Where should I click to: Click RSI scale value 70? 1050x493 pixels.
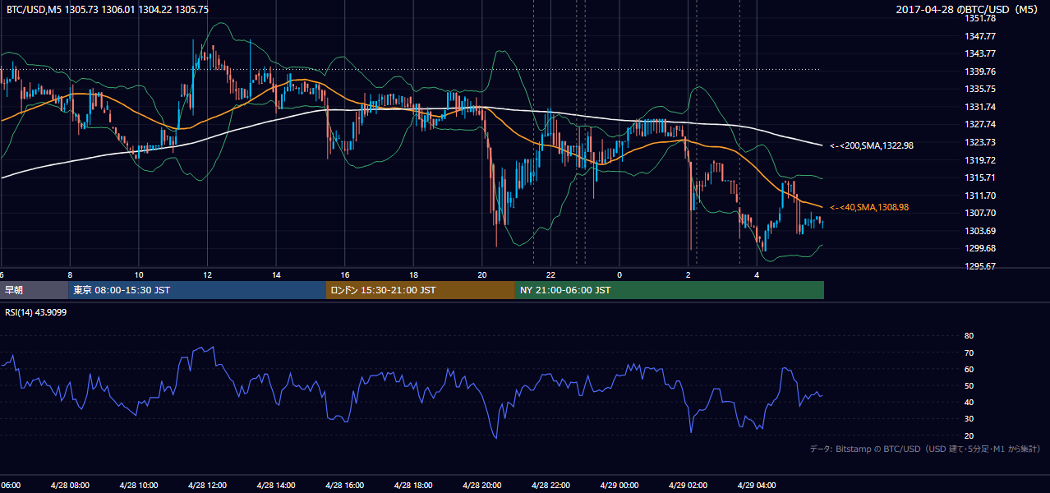tap(969, 352)
